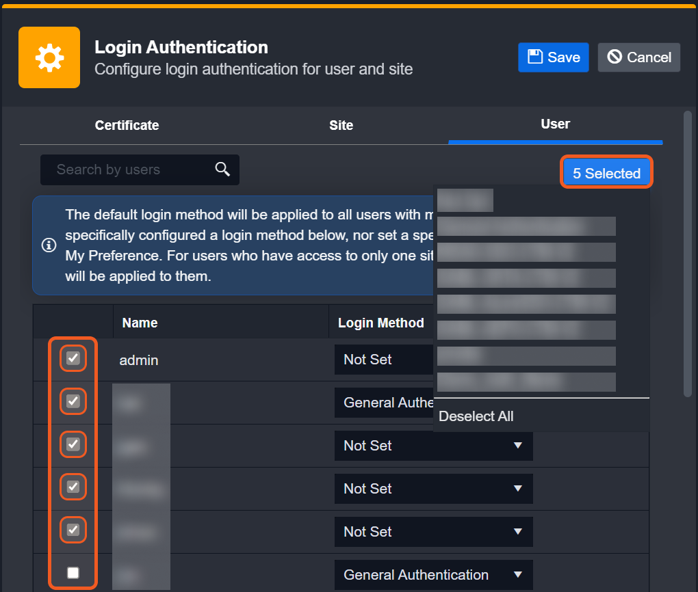Toggle the checkbox directly below admin's checkbox
The height and width of the screenshot is (592, 698).
click(x=73, y=401)
